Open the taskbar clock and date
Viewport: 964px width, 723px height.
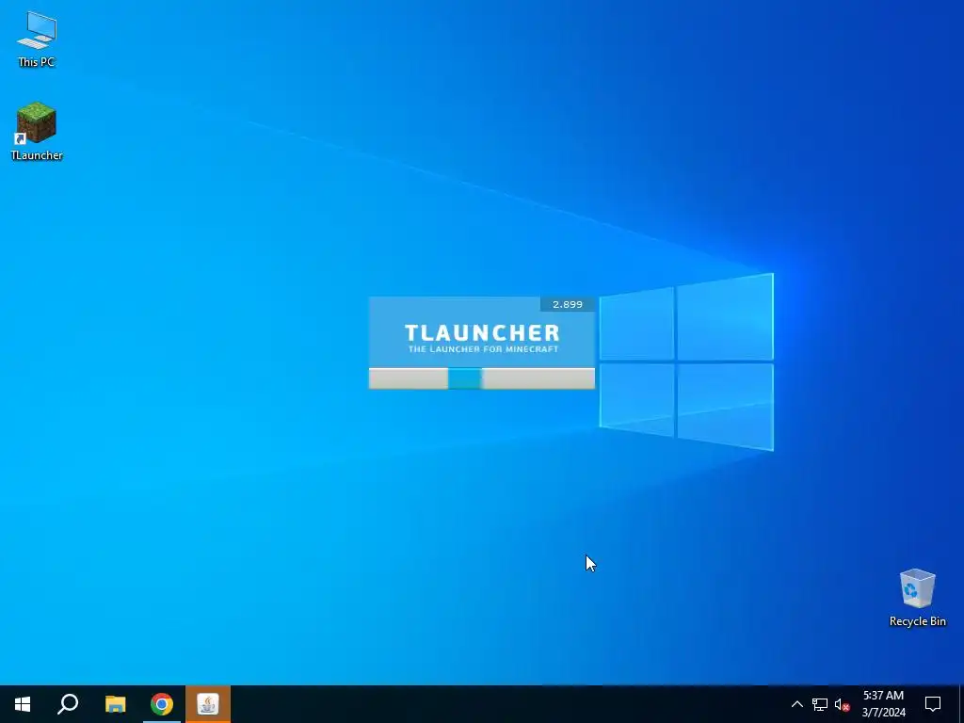[x=883, y=704]
